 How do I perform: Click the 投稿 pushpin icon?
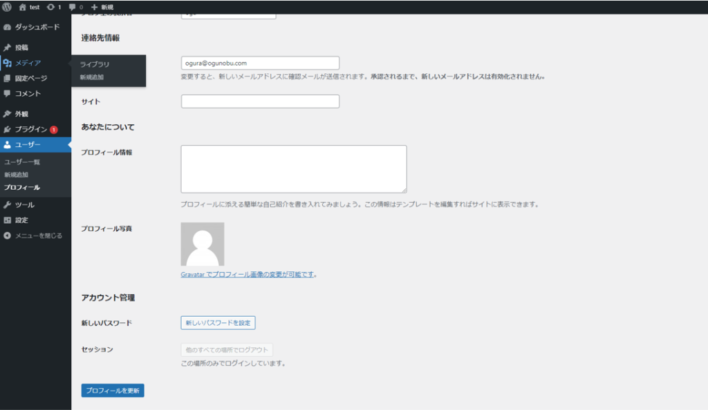point(7,48)
